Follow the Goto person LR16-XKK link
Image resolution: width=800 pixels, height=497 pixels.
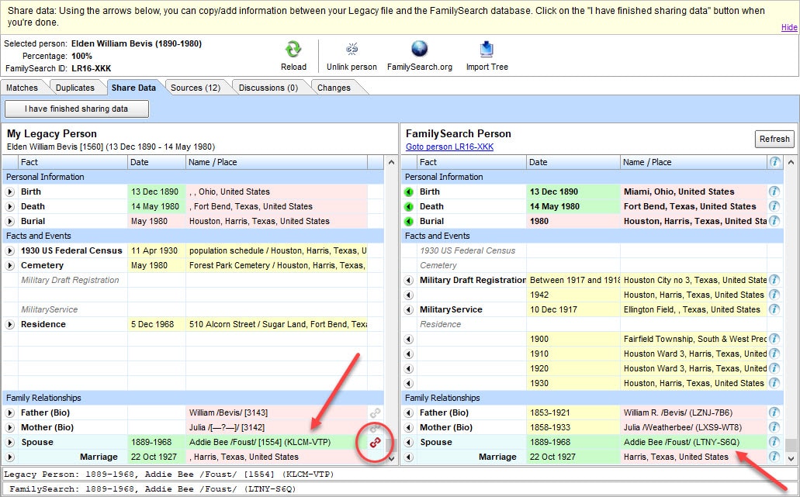pos(449,147)
